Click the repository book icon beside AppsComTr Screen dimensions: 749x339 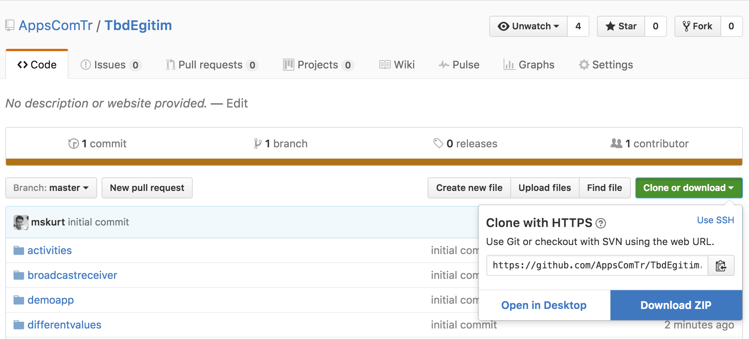(10, 26)
